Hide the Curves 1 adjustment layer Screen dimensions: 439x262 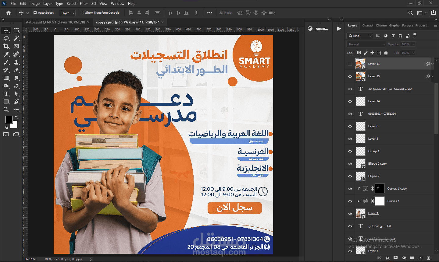pyautogui.click(x=350, y=201)
